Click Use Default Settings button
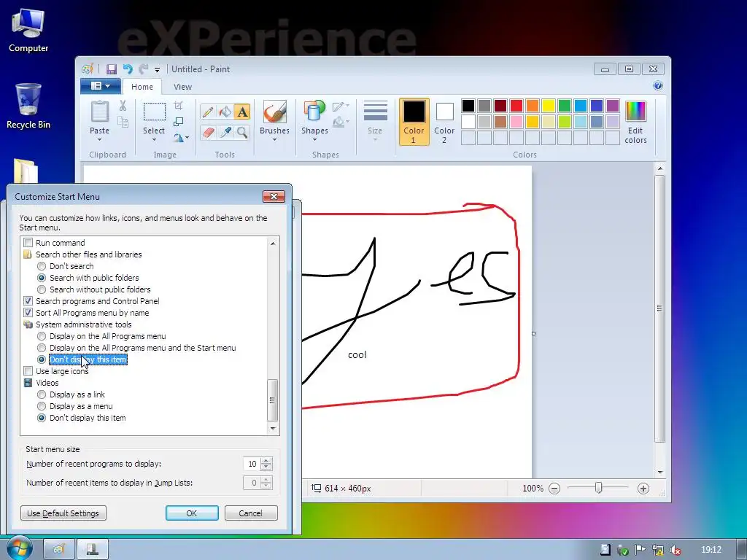The image size is (747, 560). point(63,513)
